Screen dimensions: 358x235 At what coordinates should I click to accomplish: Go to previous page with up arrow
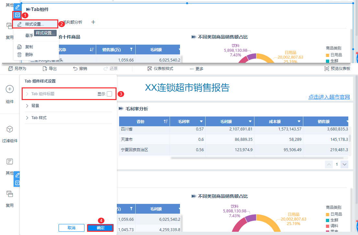pyautogui.click(x=329, y=164)
